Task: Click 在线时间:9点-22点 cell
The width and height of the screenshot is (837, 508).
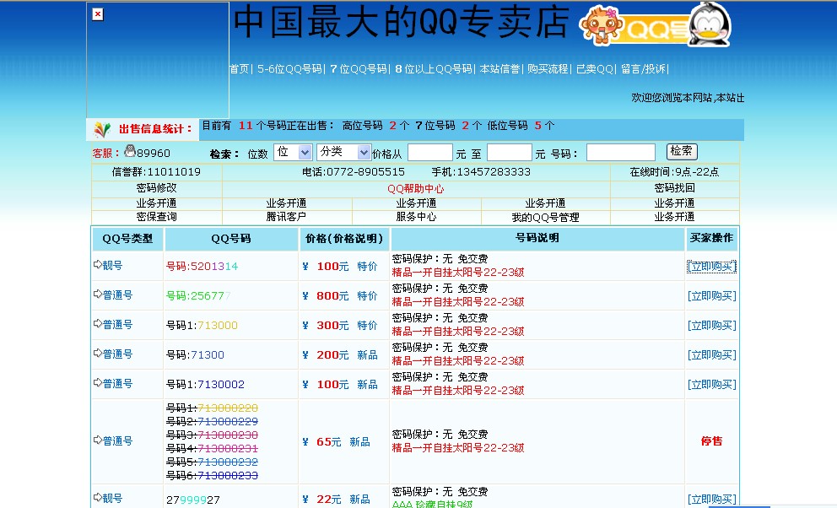Action: (674, 172)
